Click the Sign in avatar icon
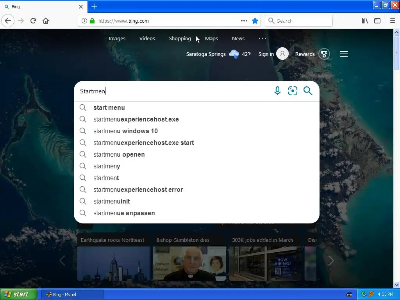Image resolution: width=400 pixels, height=300 pixels. click(282, 54)
